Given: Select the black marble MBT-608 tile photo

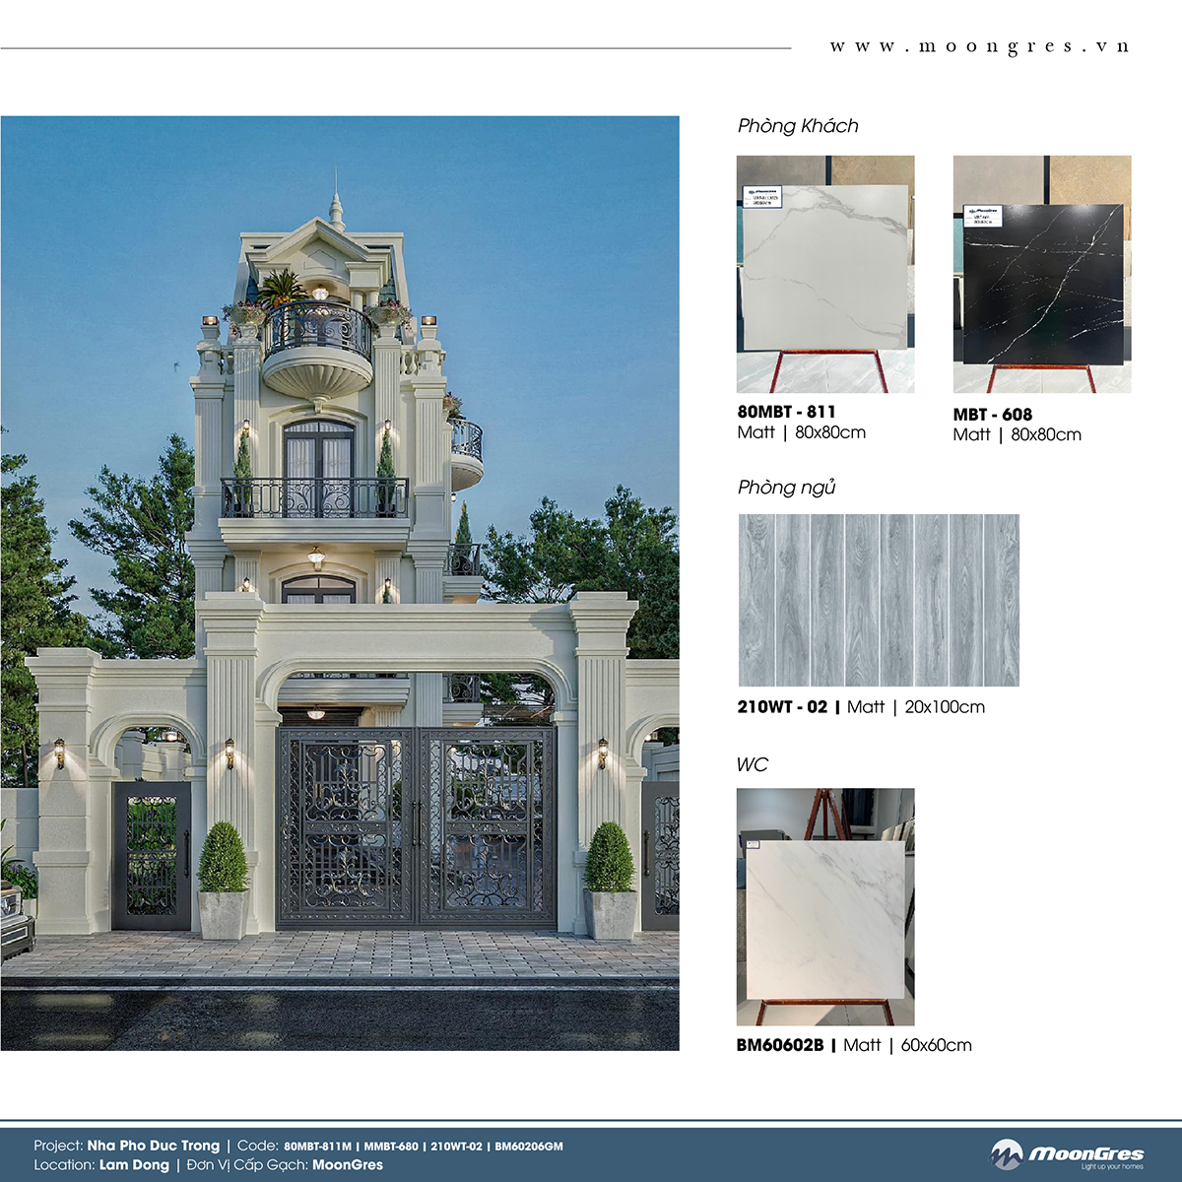Looking at the screenshot, I should point(1042,274).
